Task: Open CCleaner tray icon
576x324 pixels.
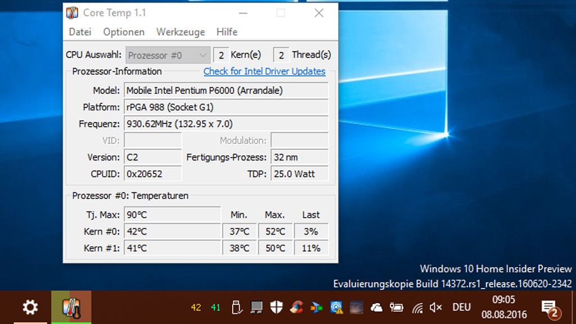Action: coord(296,307)
